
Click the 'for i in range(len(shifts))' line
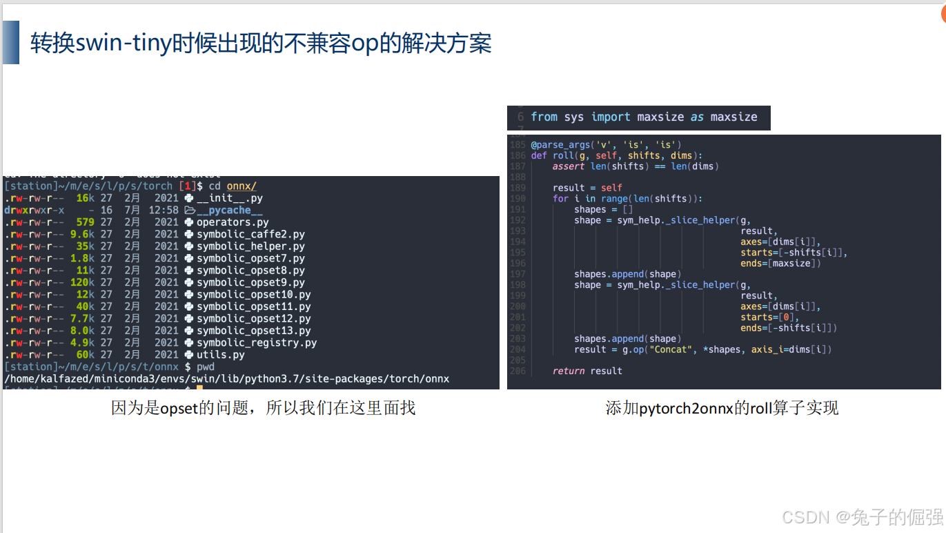pyautogui.click(x=627, y=199)
